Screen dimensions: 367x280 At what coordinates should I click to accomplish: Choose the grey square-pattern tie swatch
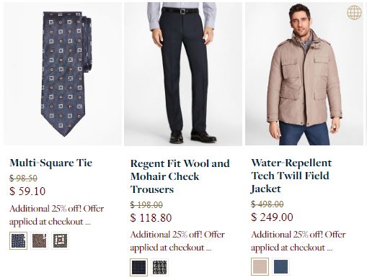[x=60, y=240]
